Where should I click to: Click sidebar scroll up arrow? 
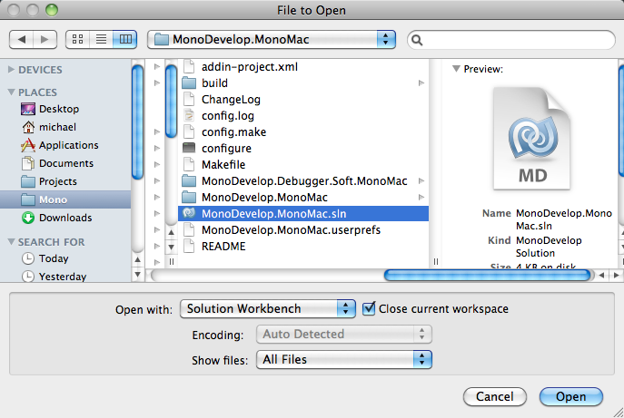click(x=137, y=259)
